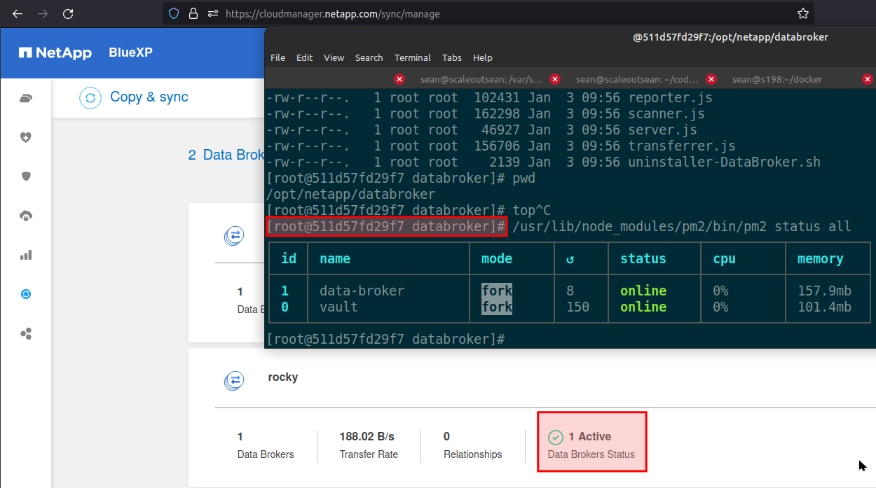Click the last terminal prompt line
The height and width of the screenshot is (488, 876).
point(386,339)
